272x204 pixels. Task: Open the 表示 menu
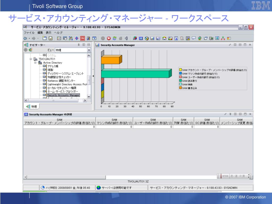pyautogui.click(x=49, y=33)
